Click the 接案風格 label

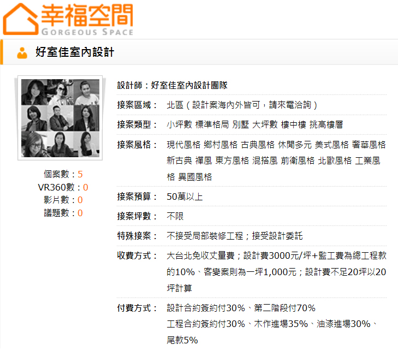click(138, 145)
